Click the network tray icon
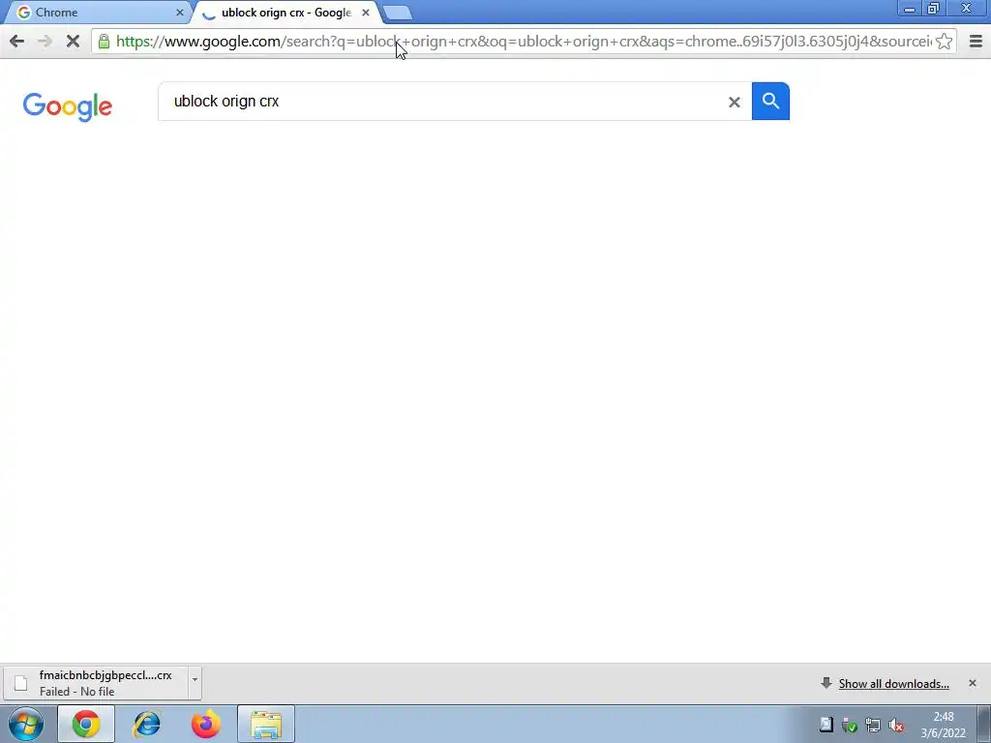 tap(873, 726)
